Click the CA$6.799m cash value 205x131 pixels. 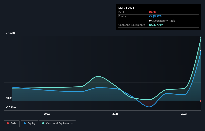[x=156, y=25]
